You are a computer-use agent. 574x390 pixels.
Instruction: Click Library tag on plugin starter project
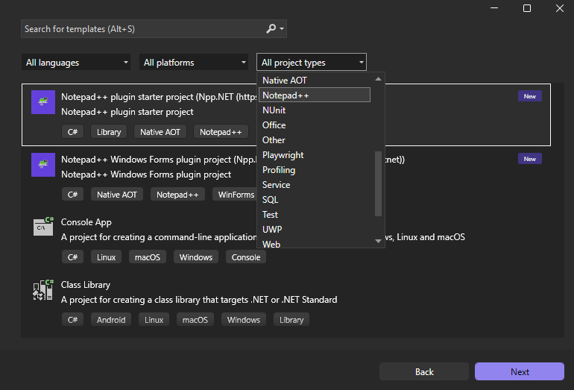[x=109, y=132]
